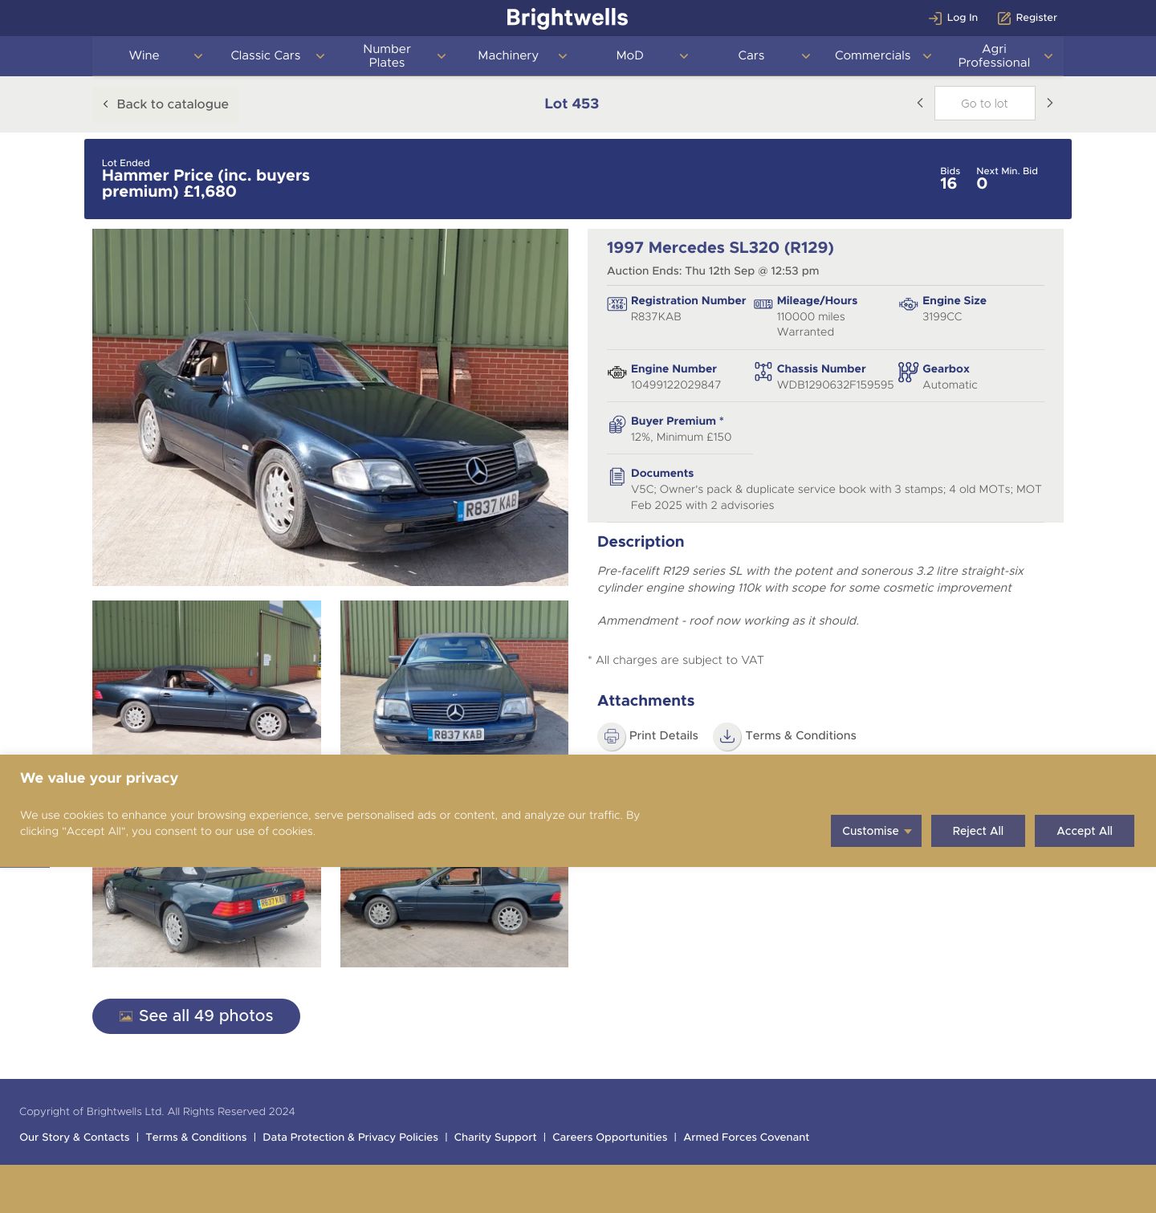
Task: Click the registration value R837KAB
Action: [x=656, y=317]
